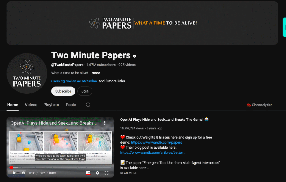Click the '5 years ago' upload date

click(x=154, y=128)
